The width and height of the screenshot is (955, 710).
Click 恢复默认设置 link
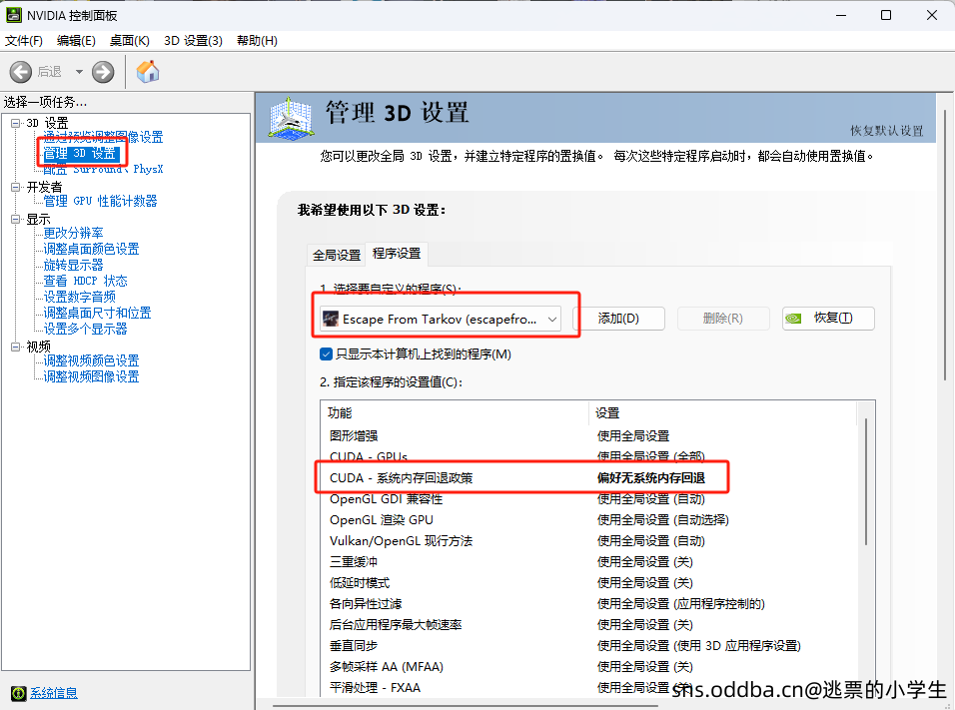887,131
